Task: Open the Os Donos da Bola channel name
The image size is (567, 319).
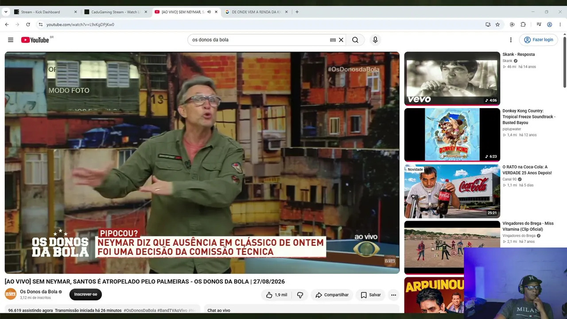Action: (39, 292)
